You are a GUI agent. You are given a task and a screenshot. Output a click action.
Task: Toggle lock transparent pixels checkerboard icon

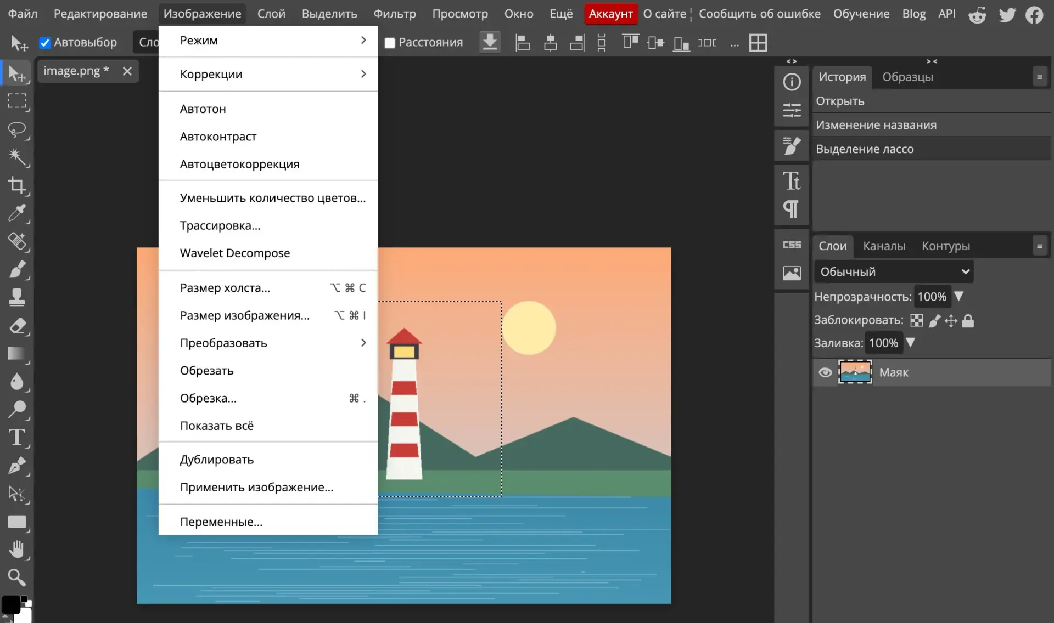click(916, 320)
